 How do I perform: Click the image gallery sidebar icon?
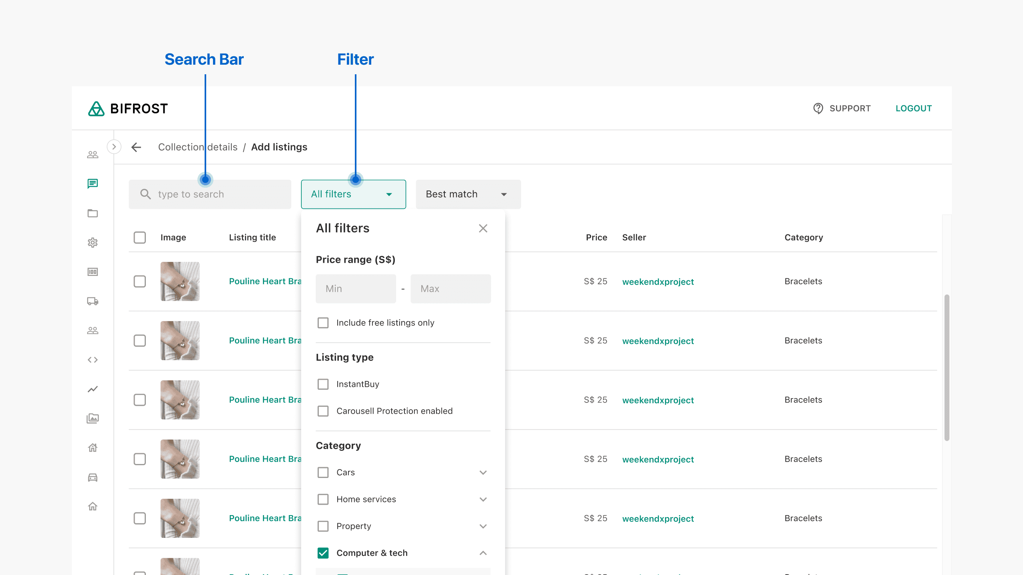(x=93, y=418)
